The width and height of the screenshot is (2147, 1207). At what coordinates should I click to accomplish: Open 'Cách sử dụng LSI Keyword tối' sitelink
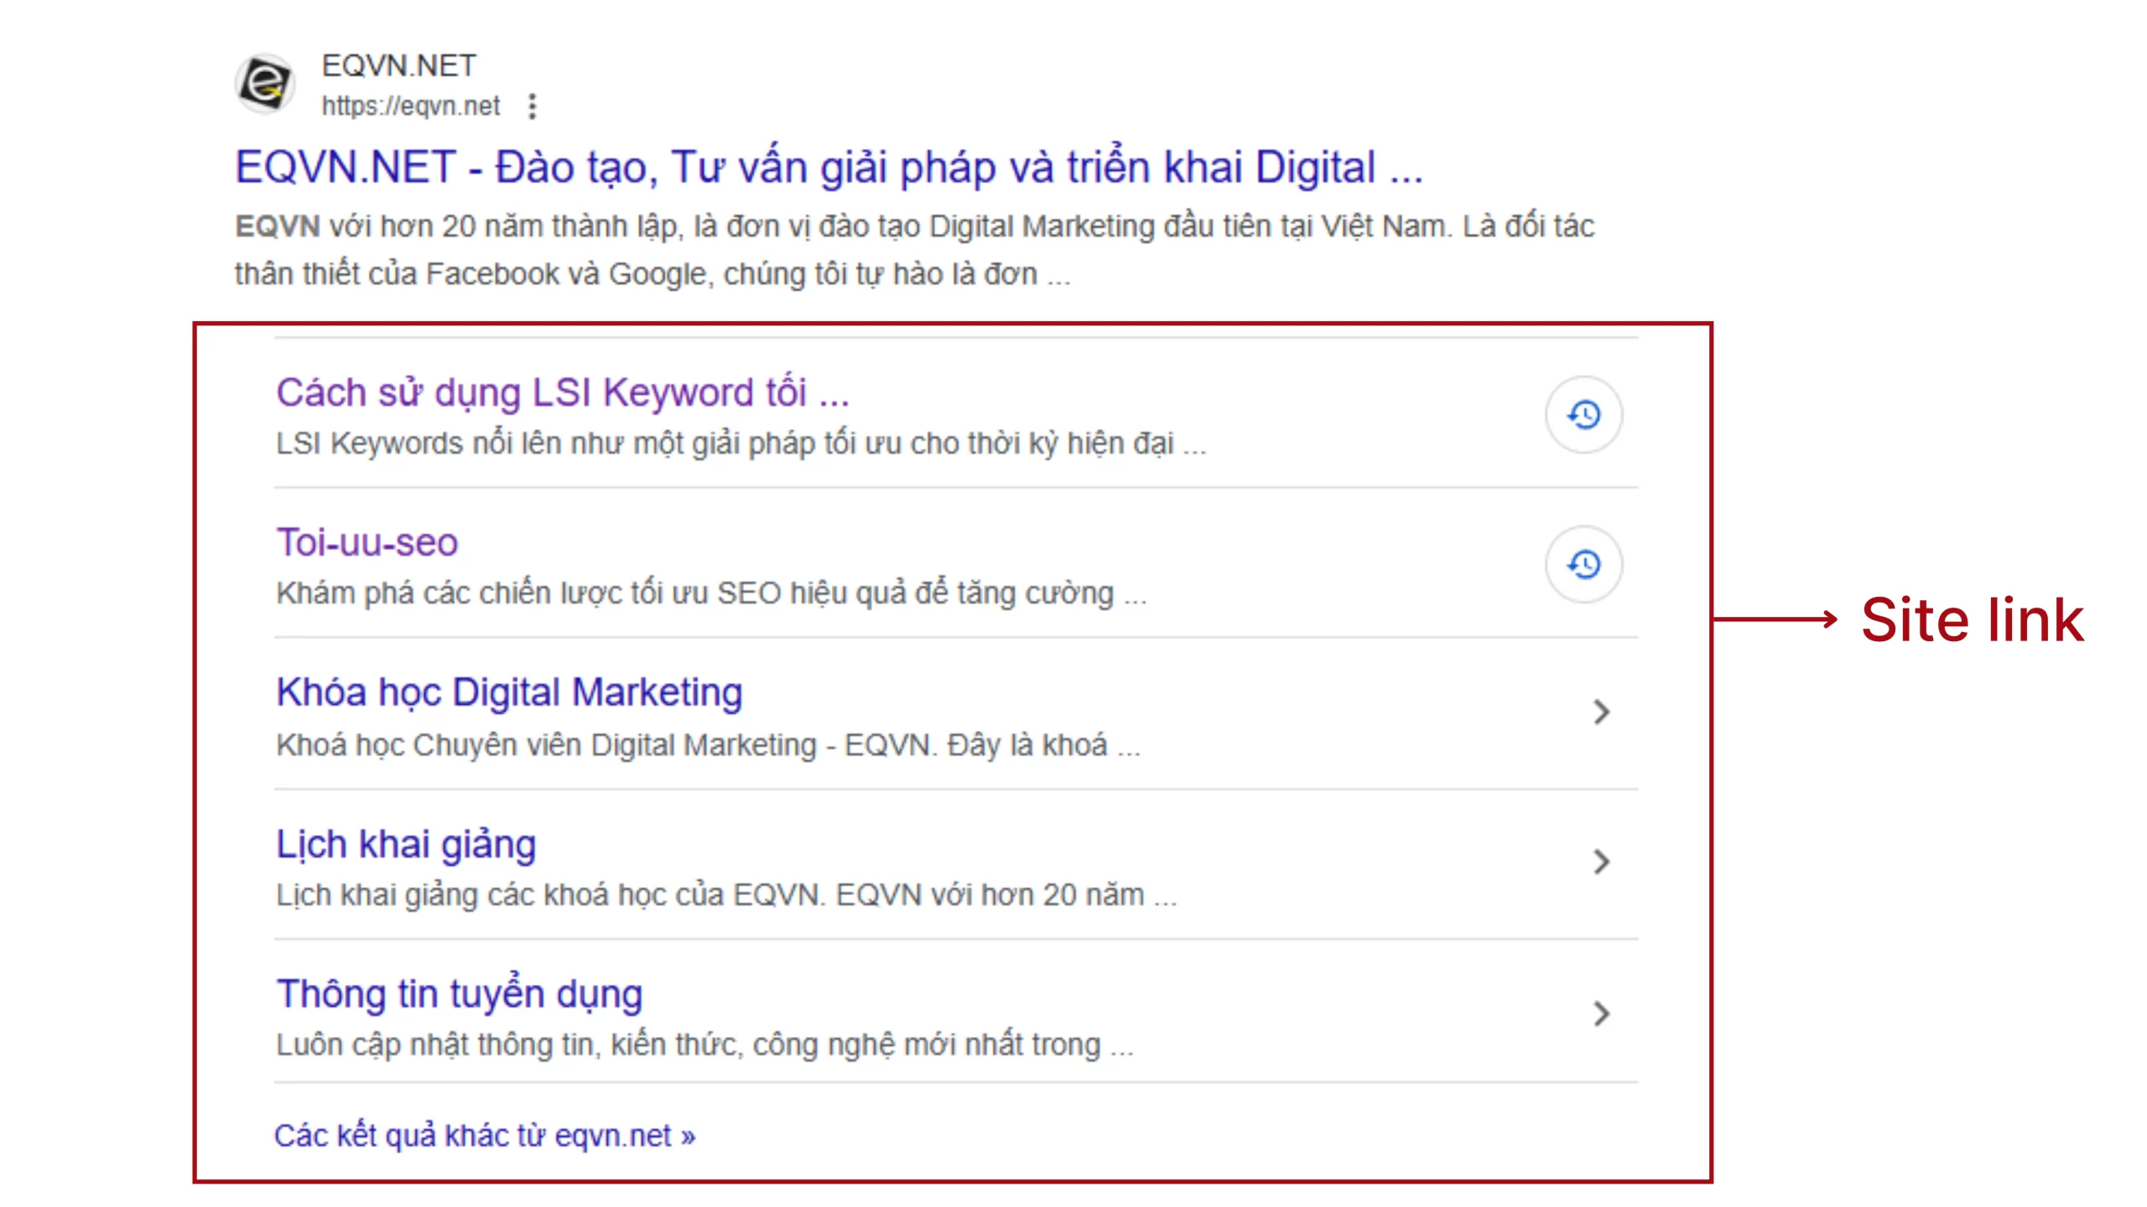[x=563, y=392]
